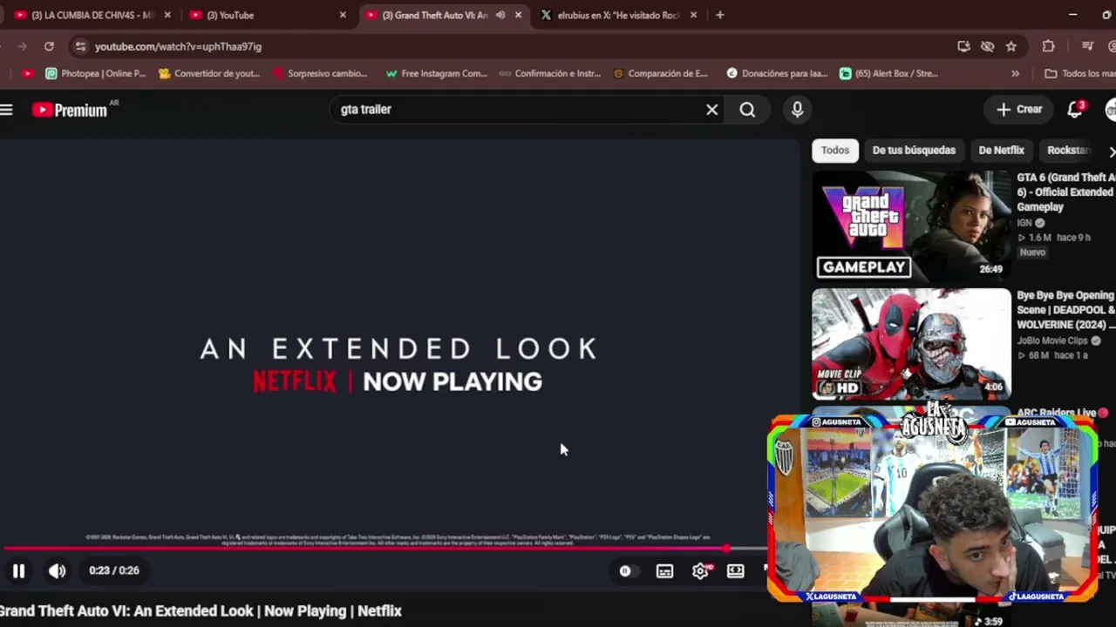Close the Grand Theft Auto VI tab
The height and width of the screenshot is (627, 1116).
518,15
